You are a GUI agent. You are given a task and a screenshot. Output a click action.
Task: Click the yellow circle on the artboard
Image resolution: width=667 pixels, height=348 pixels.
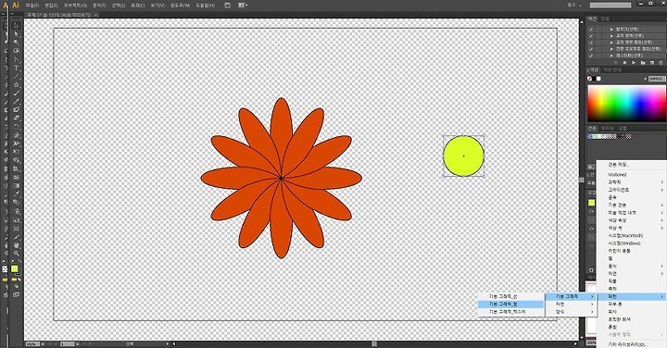point(464,155)
